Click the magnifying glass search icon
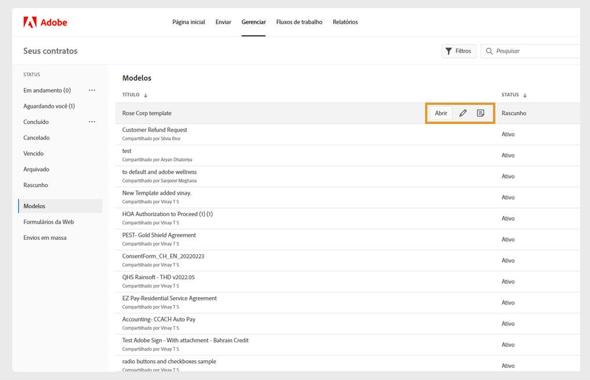 click(490, 51)
